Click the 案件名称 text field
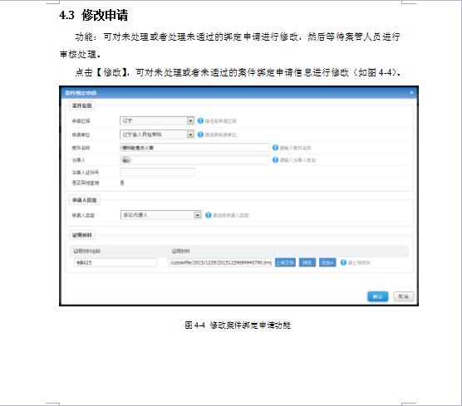Viewport: 462px width, 406px height. point(194,148)
